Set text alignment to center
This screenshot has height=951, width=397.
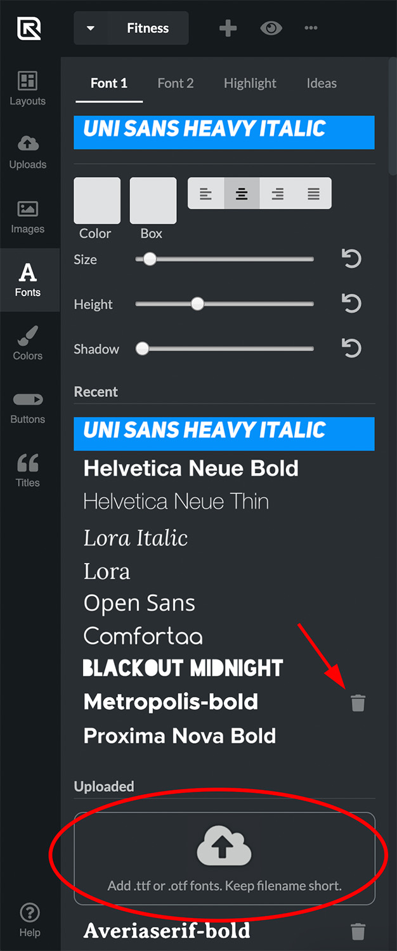tap(242, 193)
